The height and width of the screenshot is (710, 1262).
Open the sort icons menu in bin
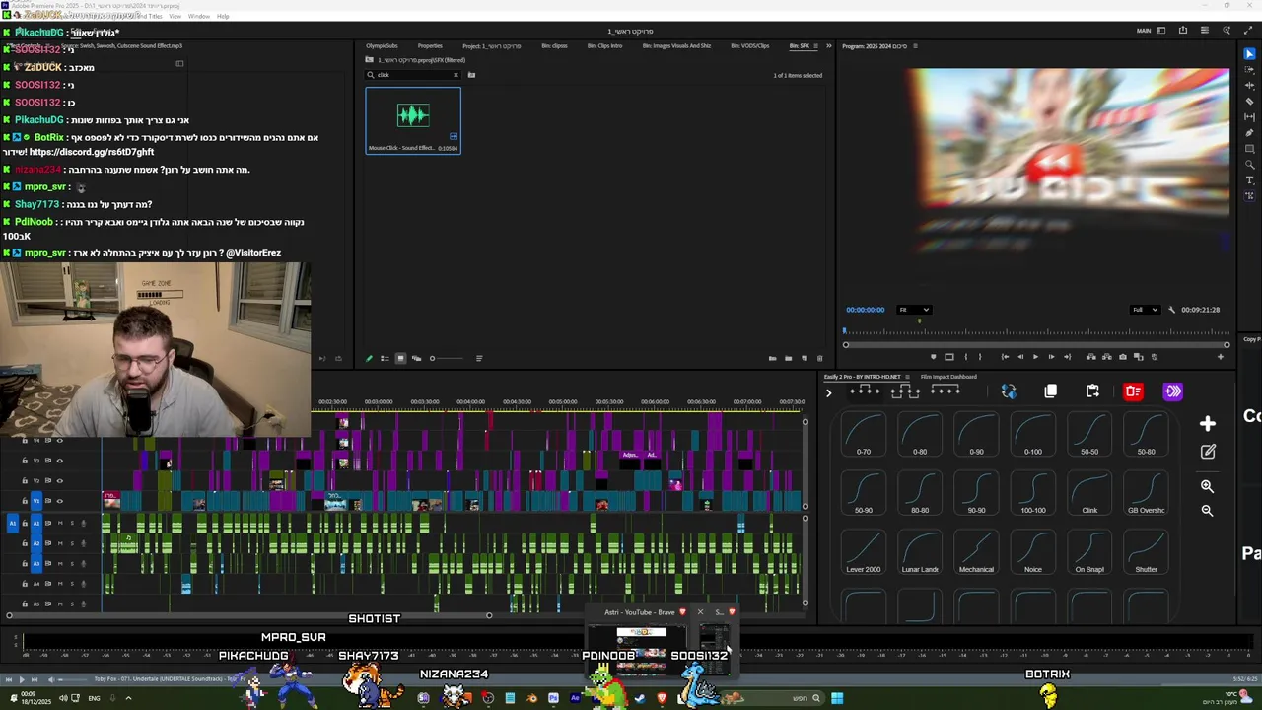pyautogui.click(x=479, y=358)
